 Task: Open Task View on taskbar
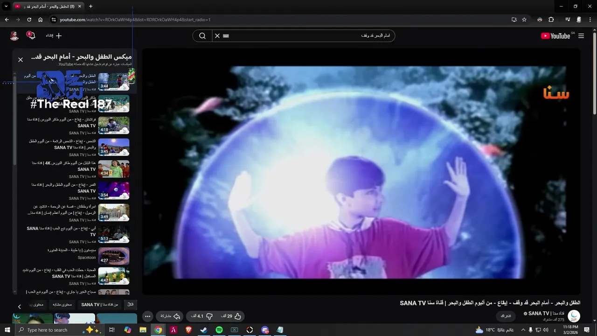112,330
